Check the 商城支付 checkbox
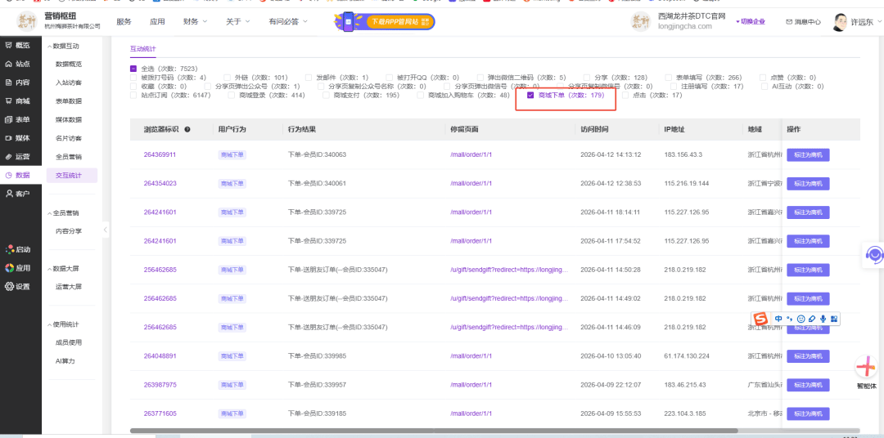This screenshot has width=884, height=438. coord(327,96)
